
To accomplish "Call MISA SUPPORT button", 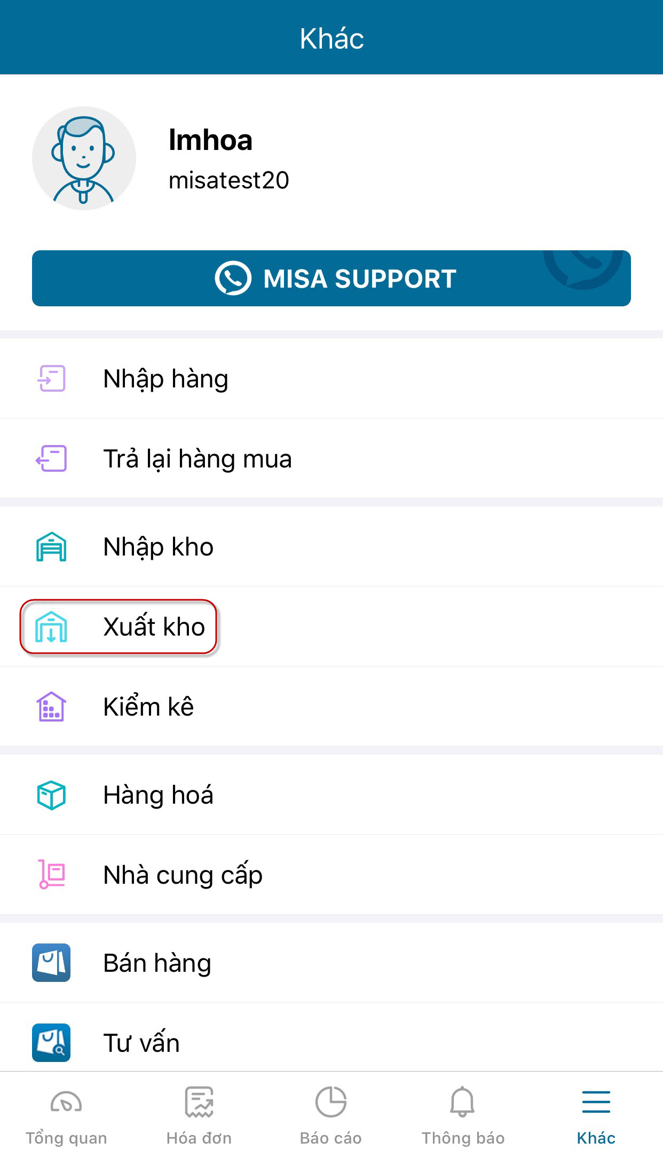I will (x=331, y=278).
